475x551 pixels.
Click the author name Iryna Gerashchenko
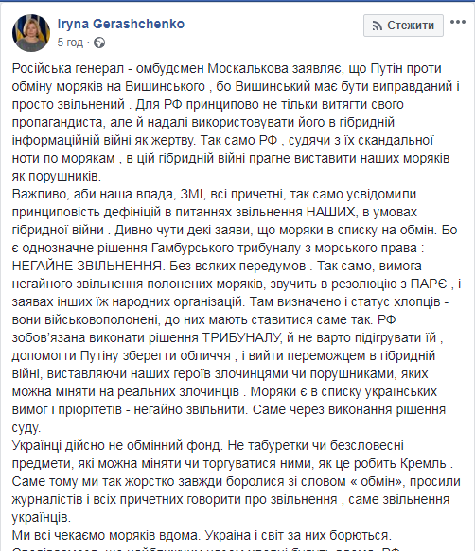click(x=121, y=24)
